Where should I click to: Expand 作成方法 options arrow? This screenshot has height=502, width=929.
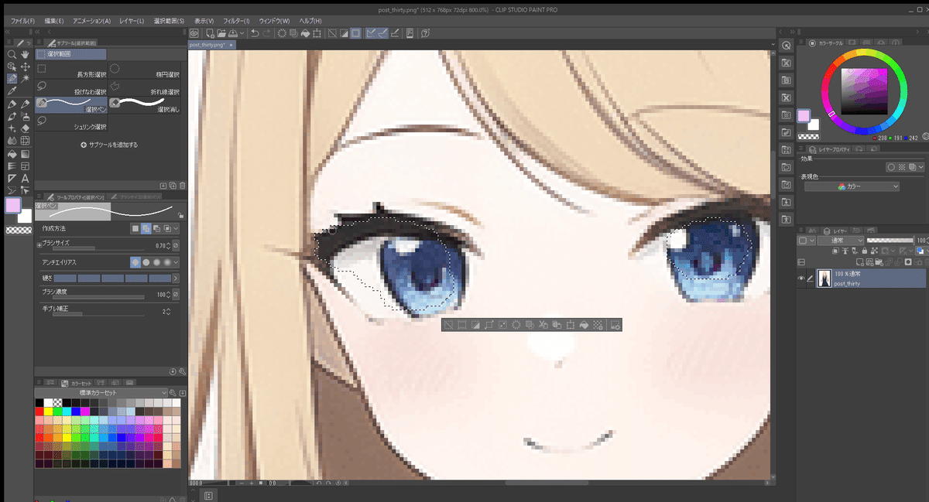(177, 228)
